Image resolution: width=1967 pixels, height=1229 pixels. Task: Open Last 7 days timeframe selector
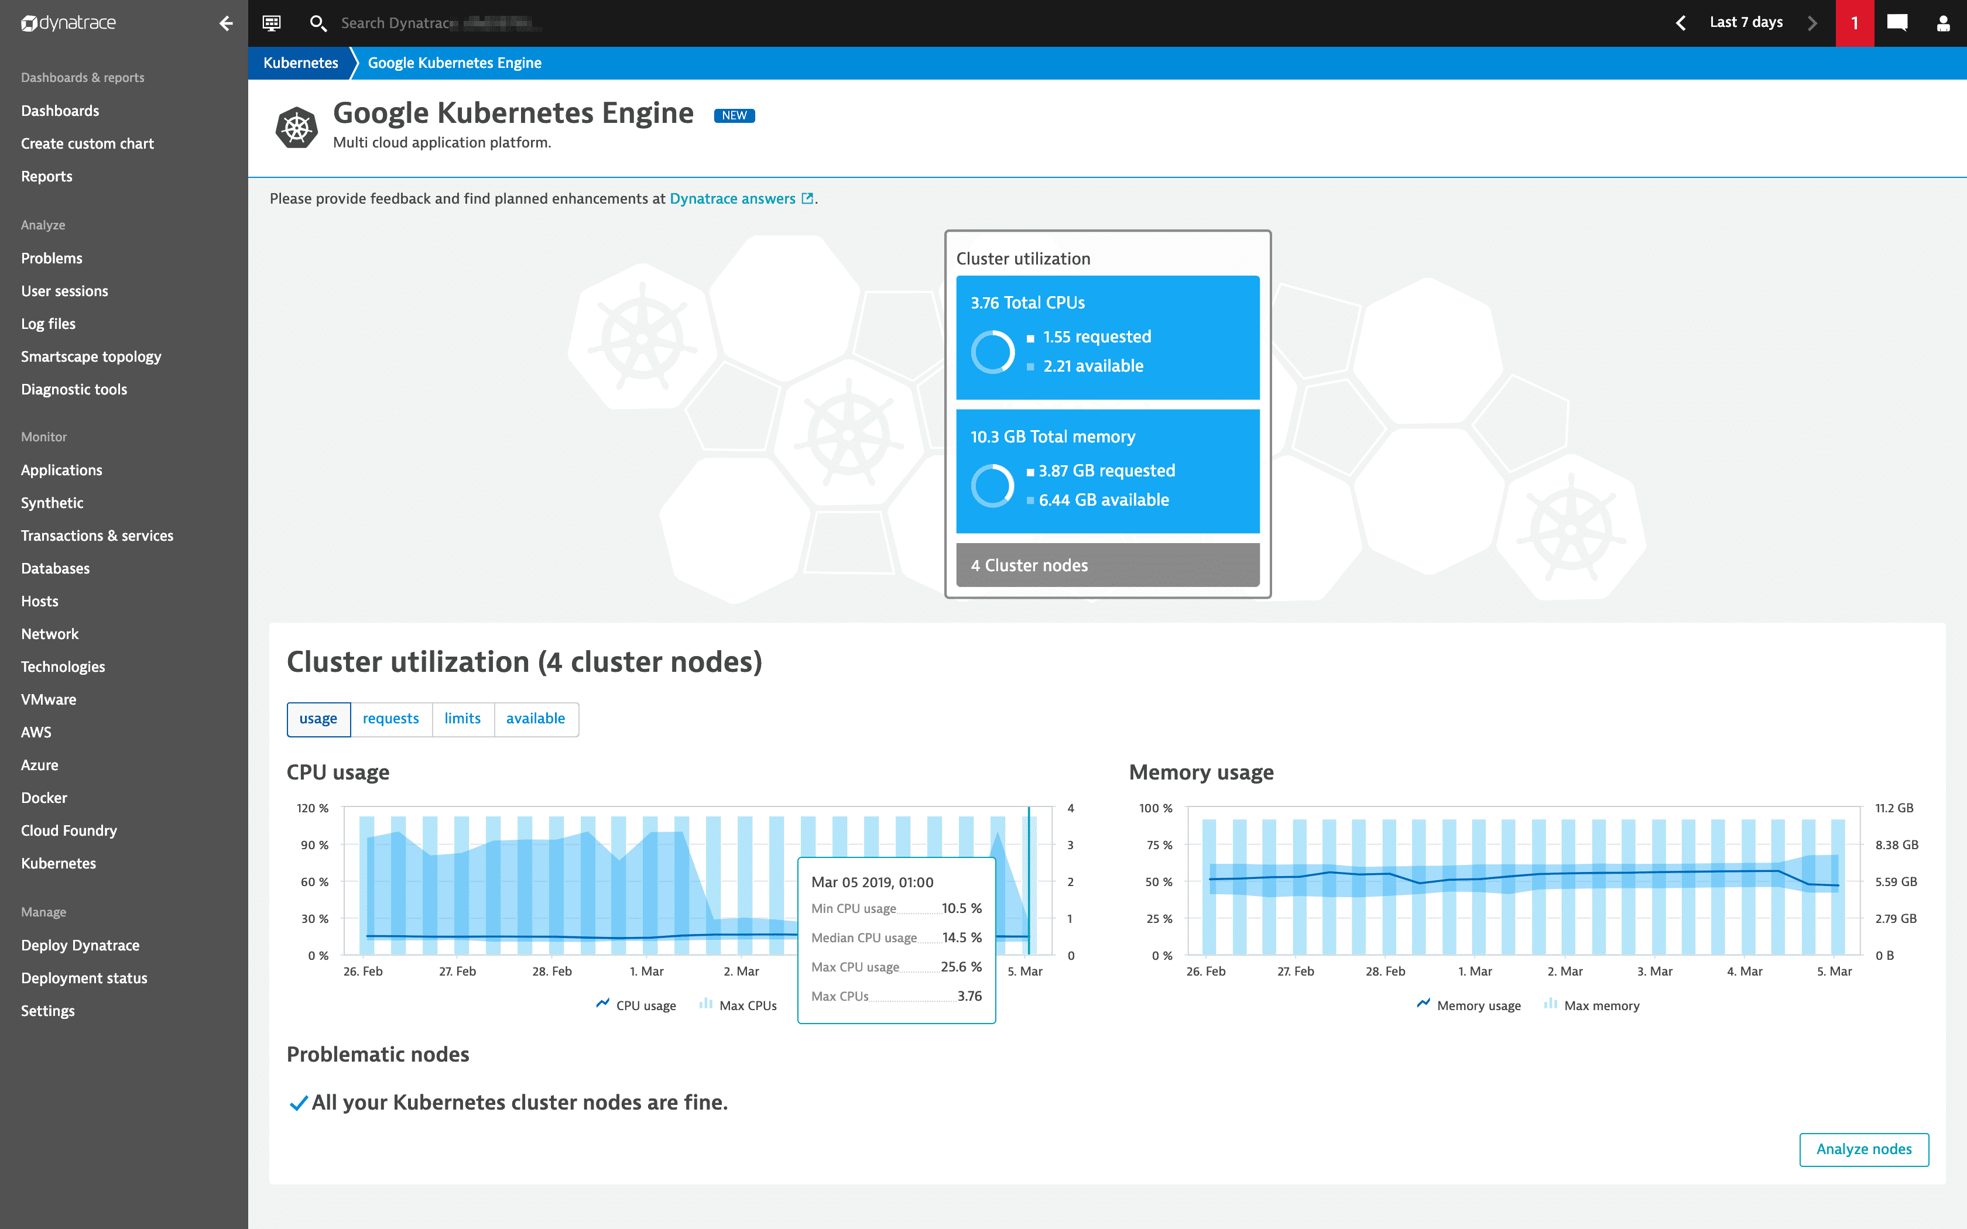tap(1746, 23)
